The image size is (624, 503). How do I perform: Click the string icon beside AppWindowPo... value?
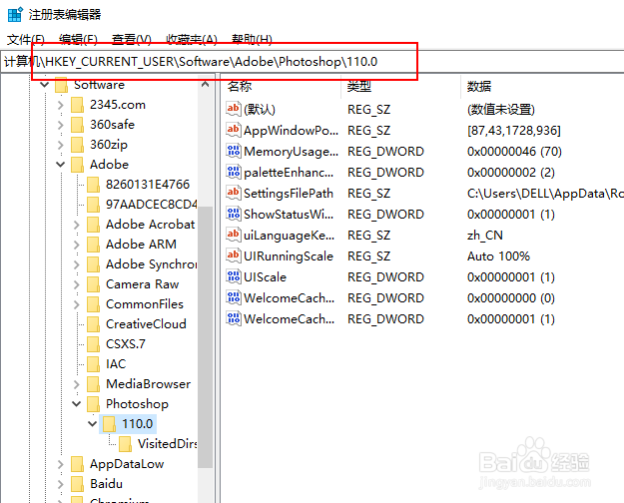coord(234,130)
